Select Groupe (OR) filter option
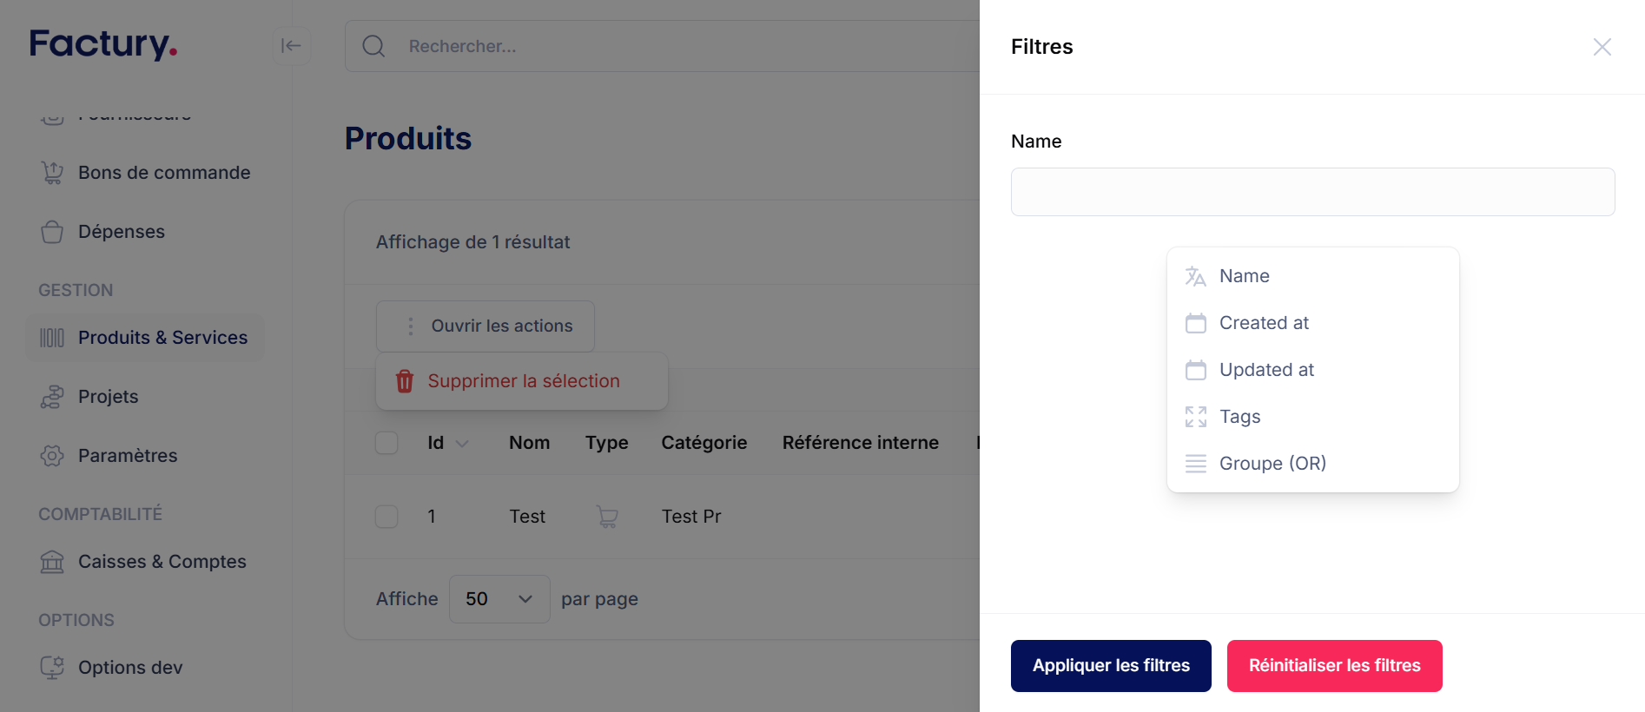1645x712 pixels. [x=1272, y=464]
